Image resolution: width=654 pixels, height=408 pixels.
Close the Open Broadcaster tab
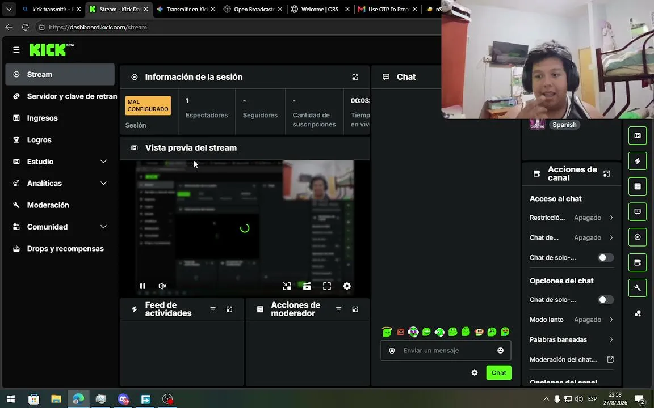280,9
